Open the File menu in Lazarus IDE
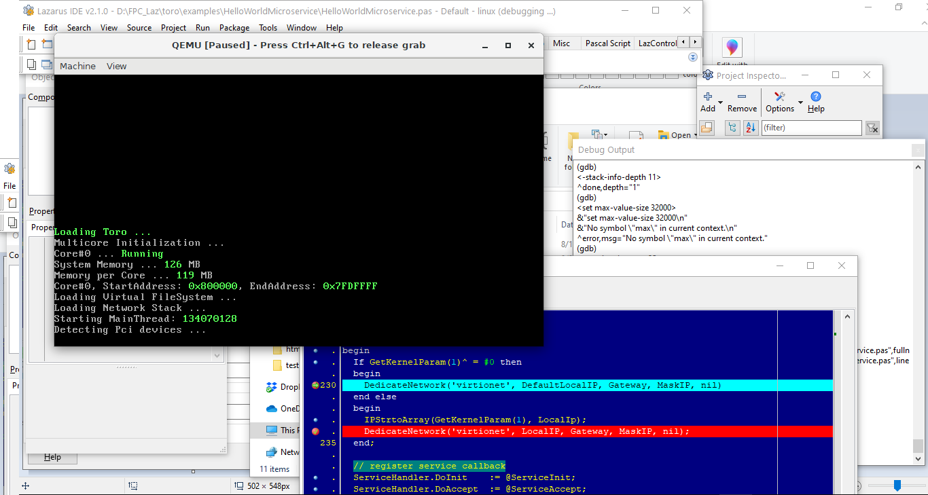 tap(29, 28)
